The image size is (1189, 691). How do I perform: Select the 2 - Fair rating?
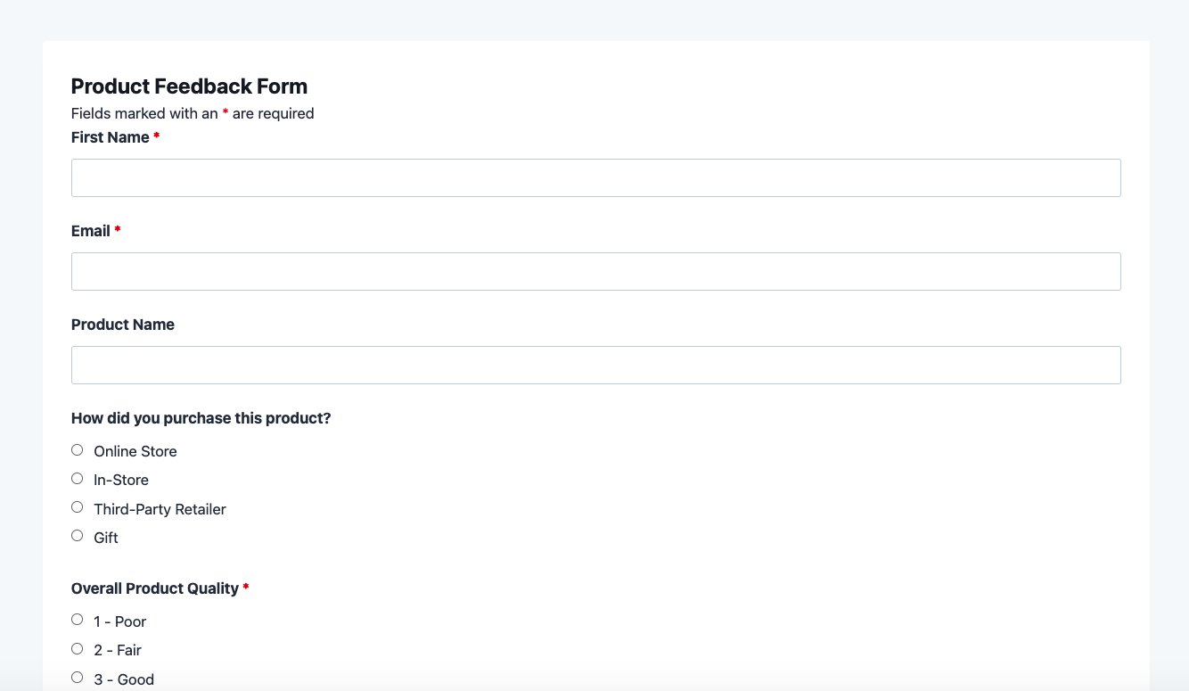point(78,648)
